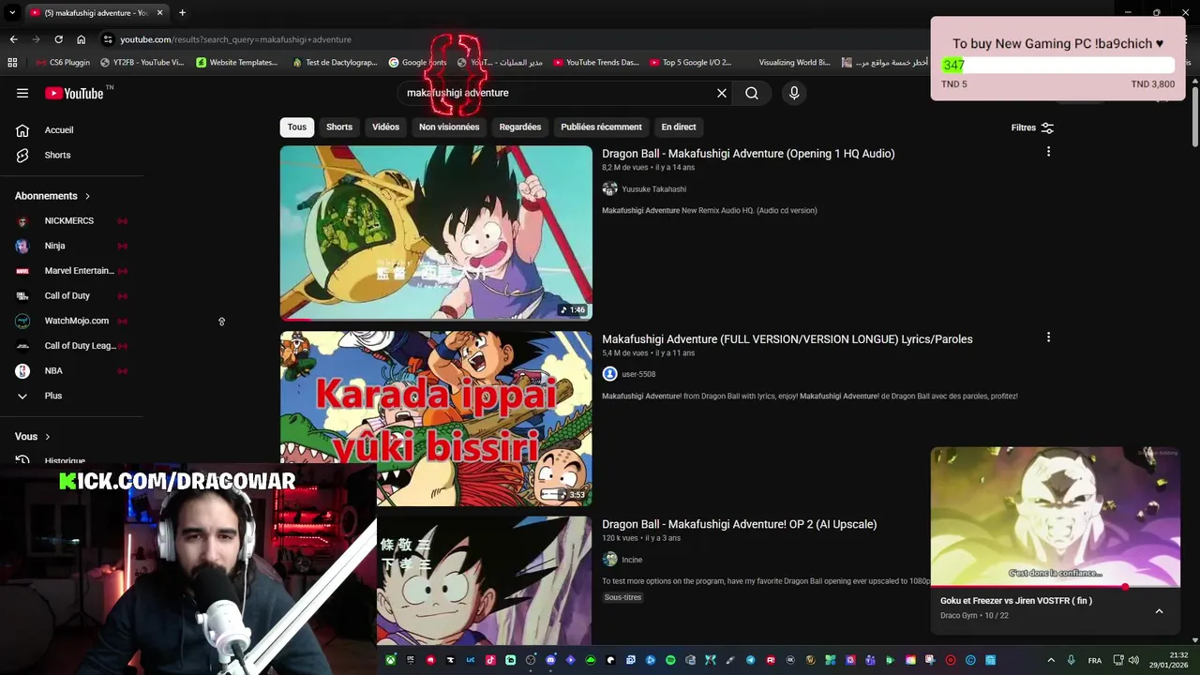Viewport: 1200px width, 675px height.
Task: Open the browser apps grid bookmark icon
Action: pyautogui.click(x=12, y=63)
